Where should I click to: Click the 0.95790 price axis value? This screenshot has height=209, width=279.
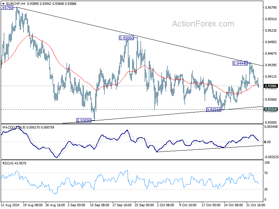pos(271,7)
